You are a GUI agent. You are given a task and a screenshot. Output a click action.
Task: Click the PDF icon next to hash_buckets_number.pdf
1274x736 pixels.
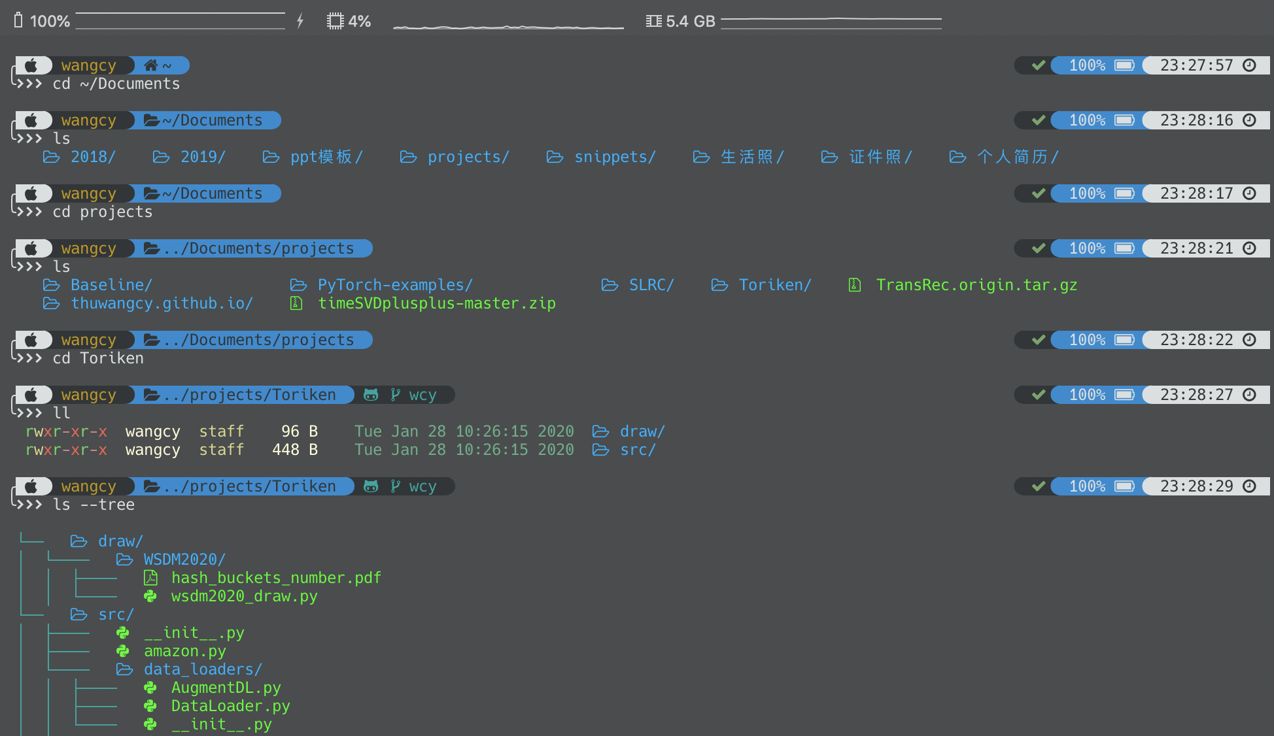point(150,578)
